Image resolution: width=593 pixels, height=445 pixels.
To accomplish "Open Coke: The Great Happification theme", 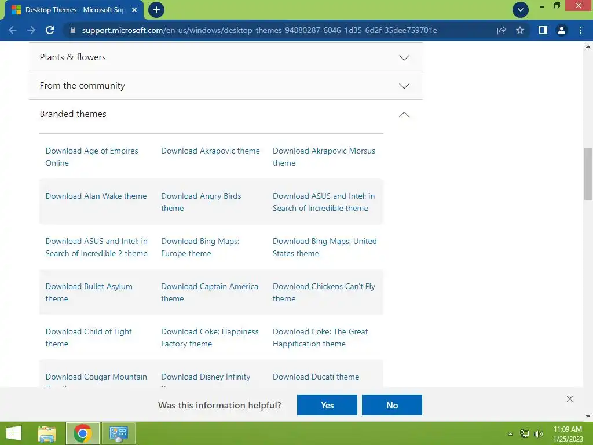I will (320, 338).
